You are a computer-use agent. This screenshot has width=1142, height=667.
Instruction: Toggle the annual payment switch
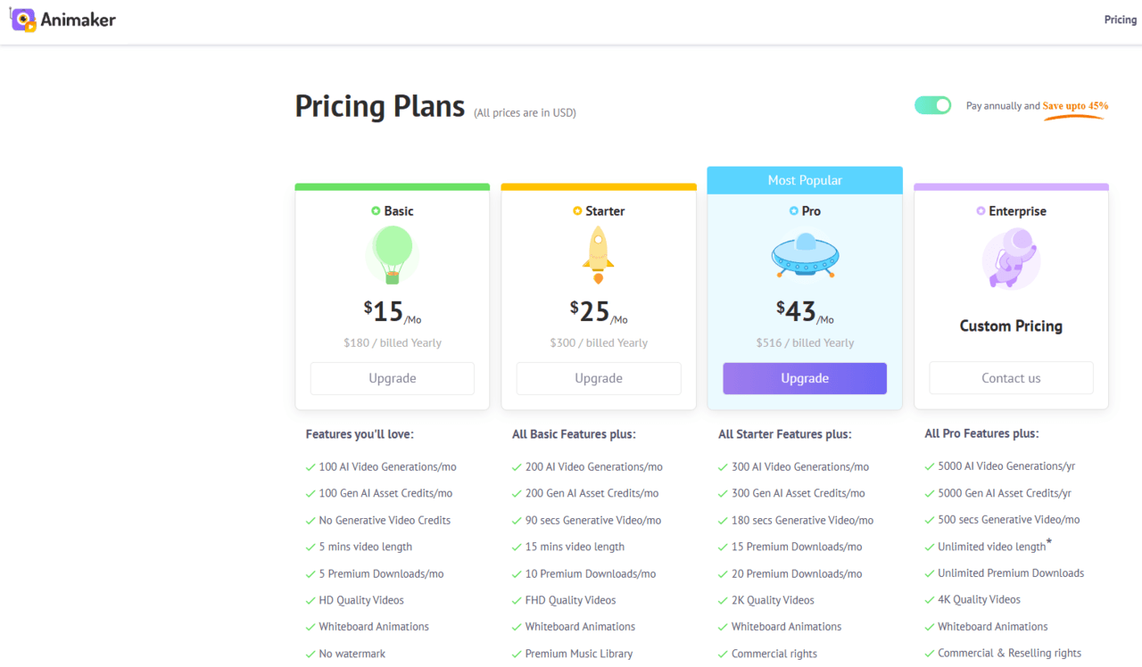933,105
